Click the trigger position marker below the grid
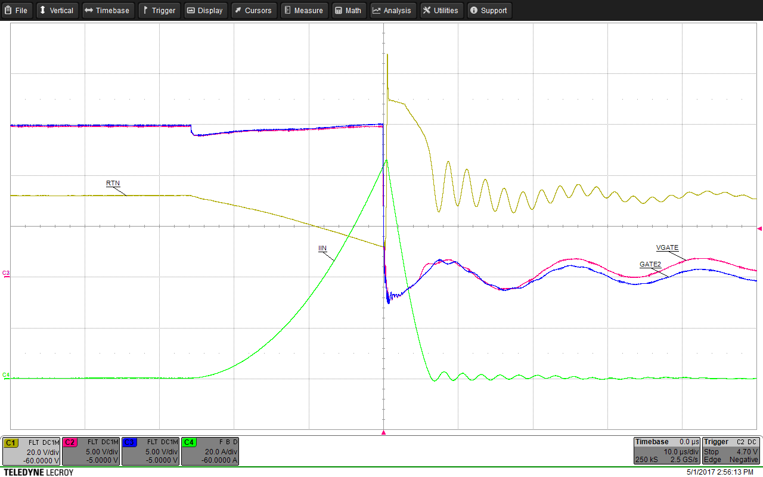763x477 pixels. [383, 433]
